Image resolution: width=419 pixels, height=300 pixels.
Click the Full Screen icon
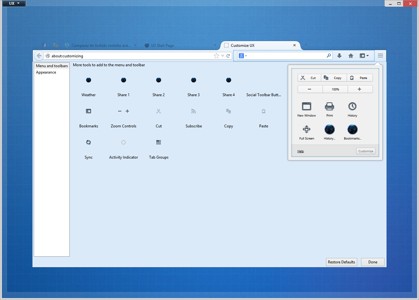click(x=307, y=129)
